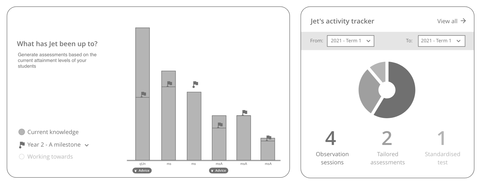Open the From term dropdown
Screen dimensions: 484x184
[350, 41]
